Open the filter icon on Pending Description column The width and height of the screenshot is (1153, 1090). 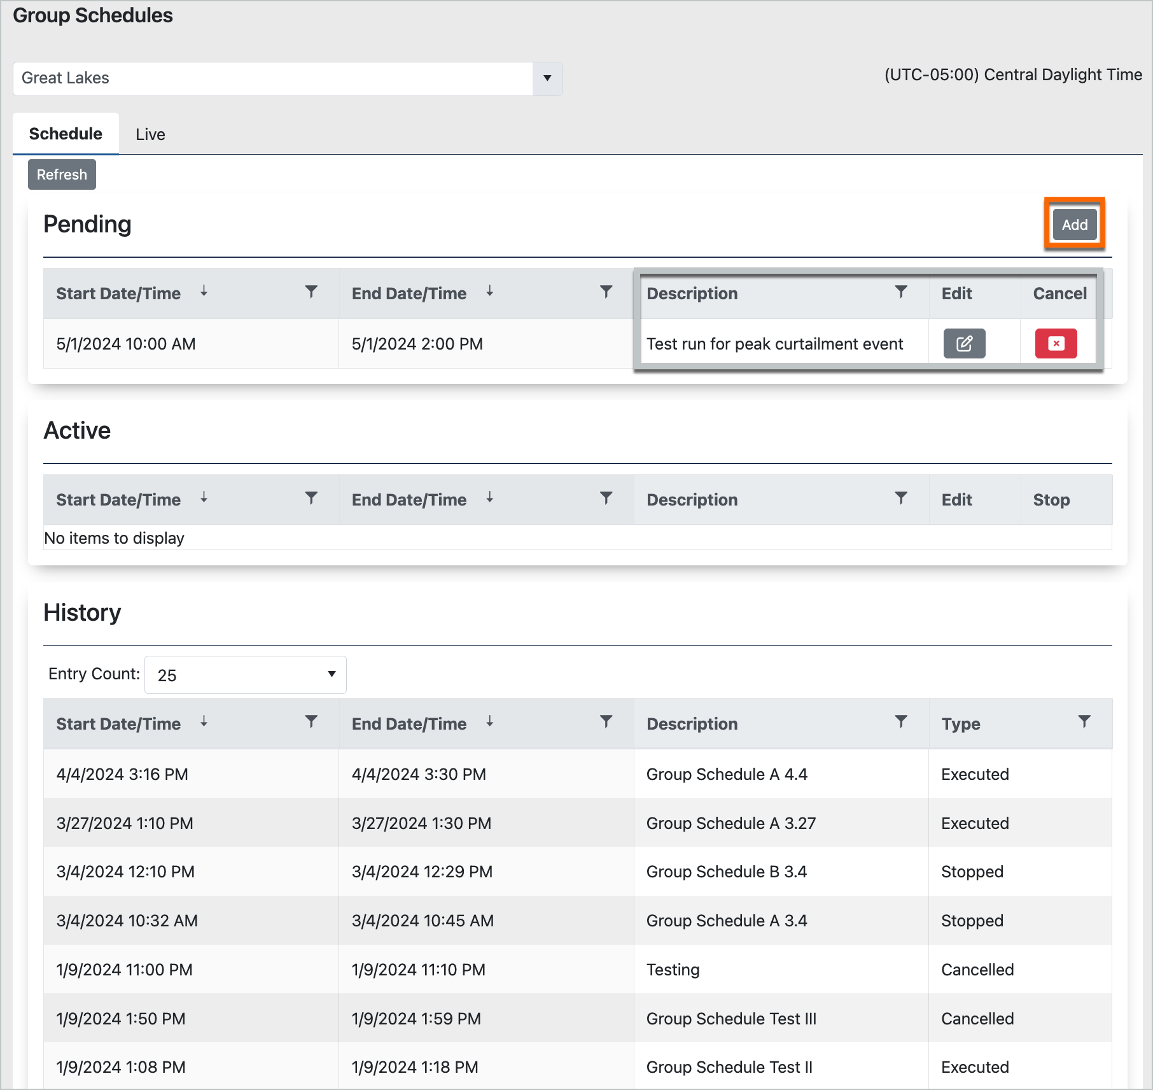pyautogui.click(x=901, y=292)
